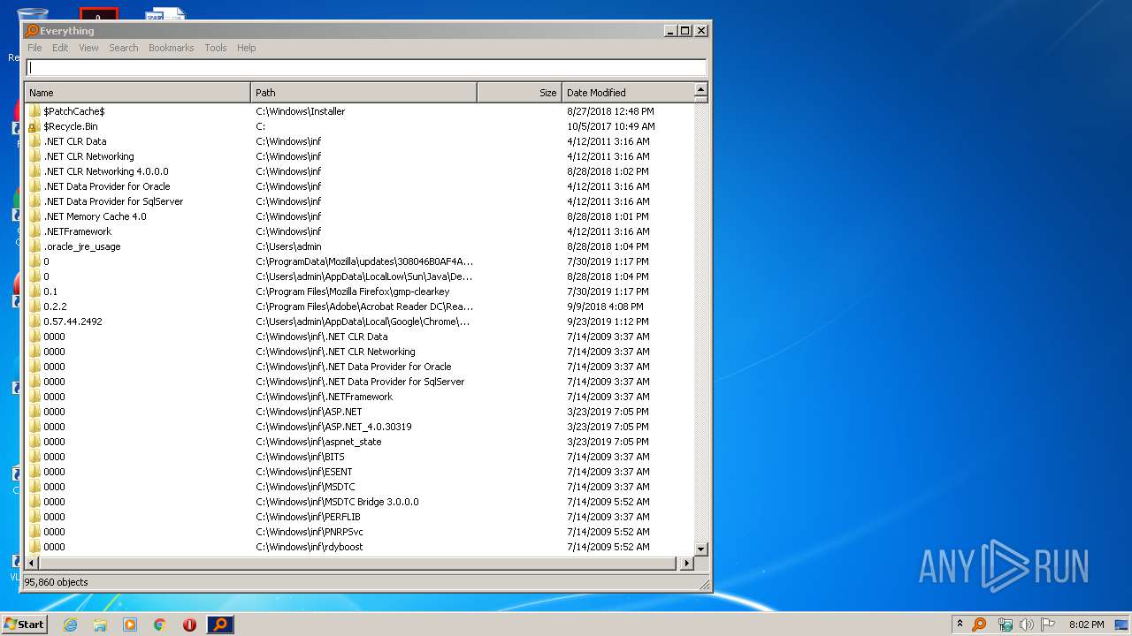This screenshot has width=1132, height=636.
Task: Click the Everything taskbar button
Action: point(220,625)
